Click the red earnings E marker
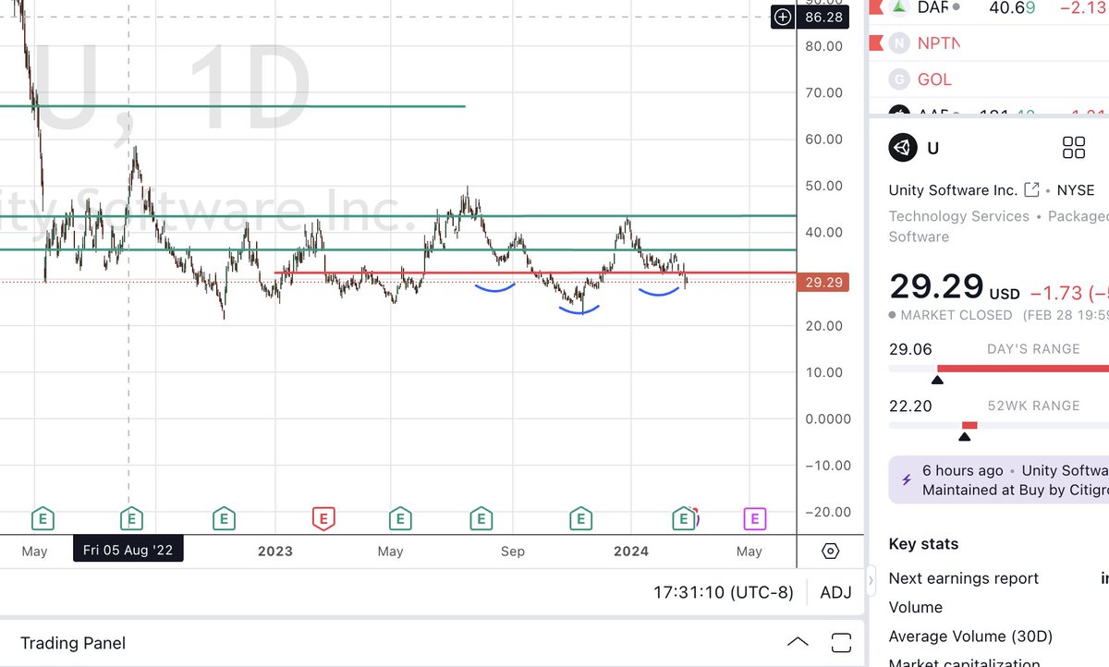 tap(323, 518)
